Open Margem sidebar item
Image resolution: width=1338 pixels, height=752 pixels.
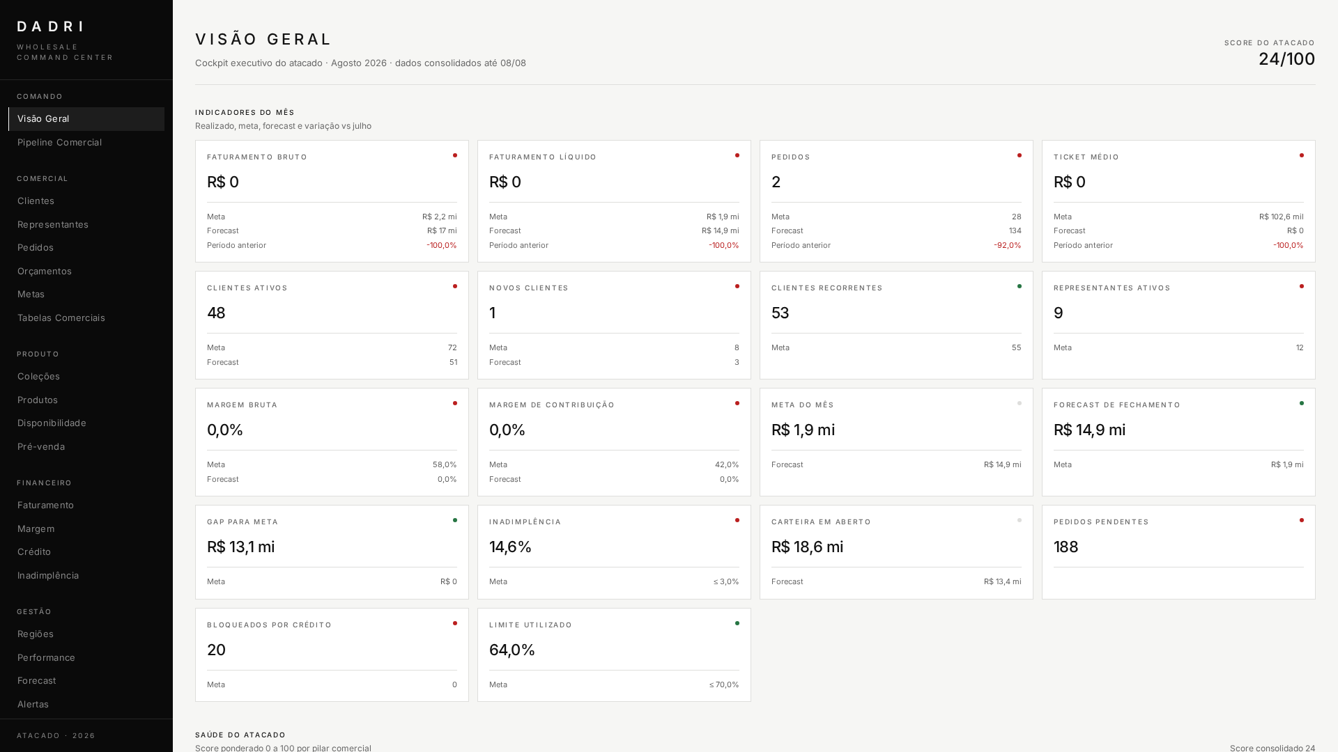pos(86,528)
